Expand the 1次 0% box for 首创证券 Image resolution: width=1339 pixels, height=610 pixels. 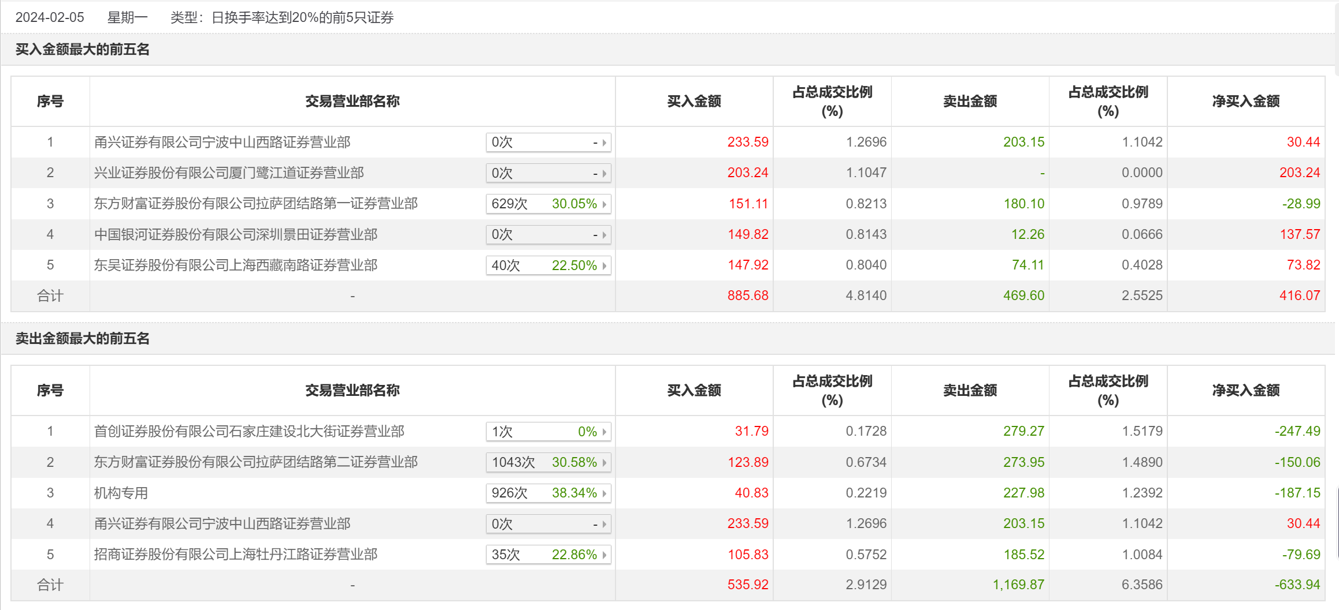tap(548, 432)
